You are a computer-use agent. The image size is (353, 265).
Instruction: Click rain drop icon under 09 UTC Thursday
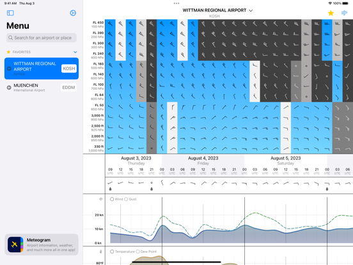point(110,189)
